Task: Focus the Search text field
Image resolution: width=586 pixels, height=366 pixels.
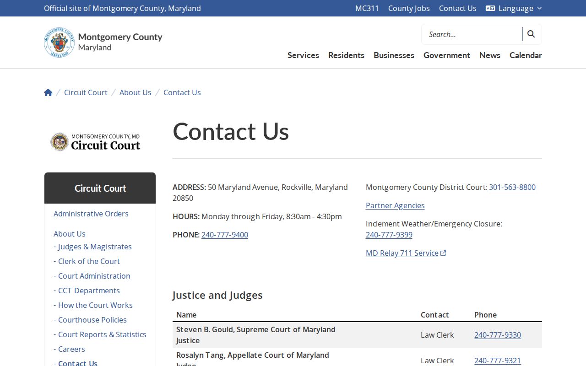Action: (472, 34)
